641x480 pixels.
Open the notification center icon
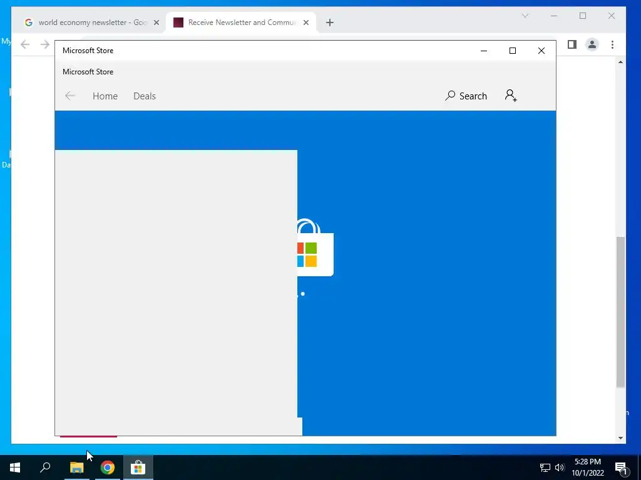tap(621, 467)
